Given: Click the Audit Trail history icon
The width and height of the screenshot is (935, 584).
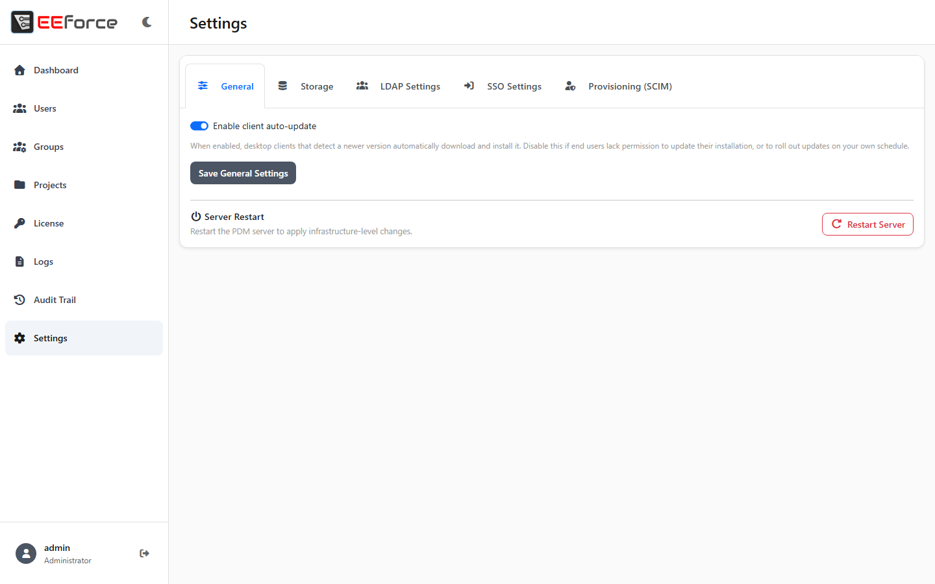Looking at the screenshot, I should (x=19, y=300).
